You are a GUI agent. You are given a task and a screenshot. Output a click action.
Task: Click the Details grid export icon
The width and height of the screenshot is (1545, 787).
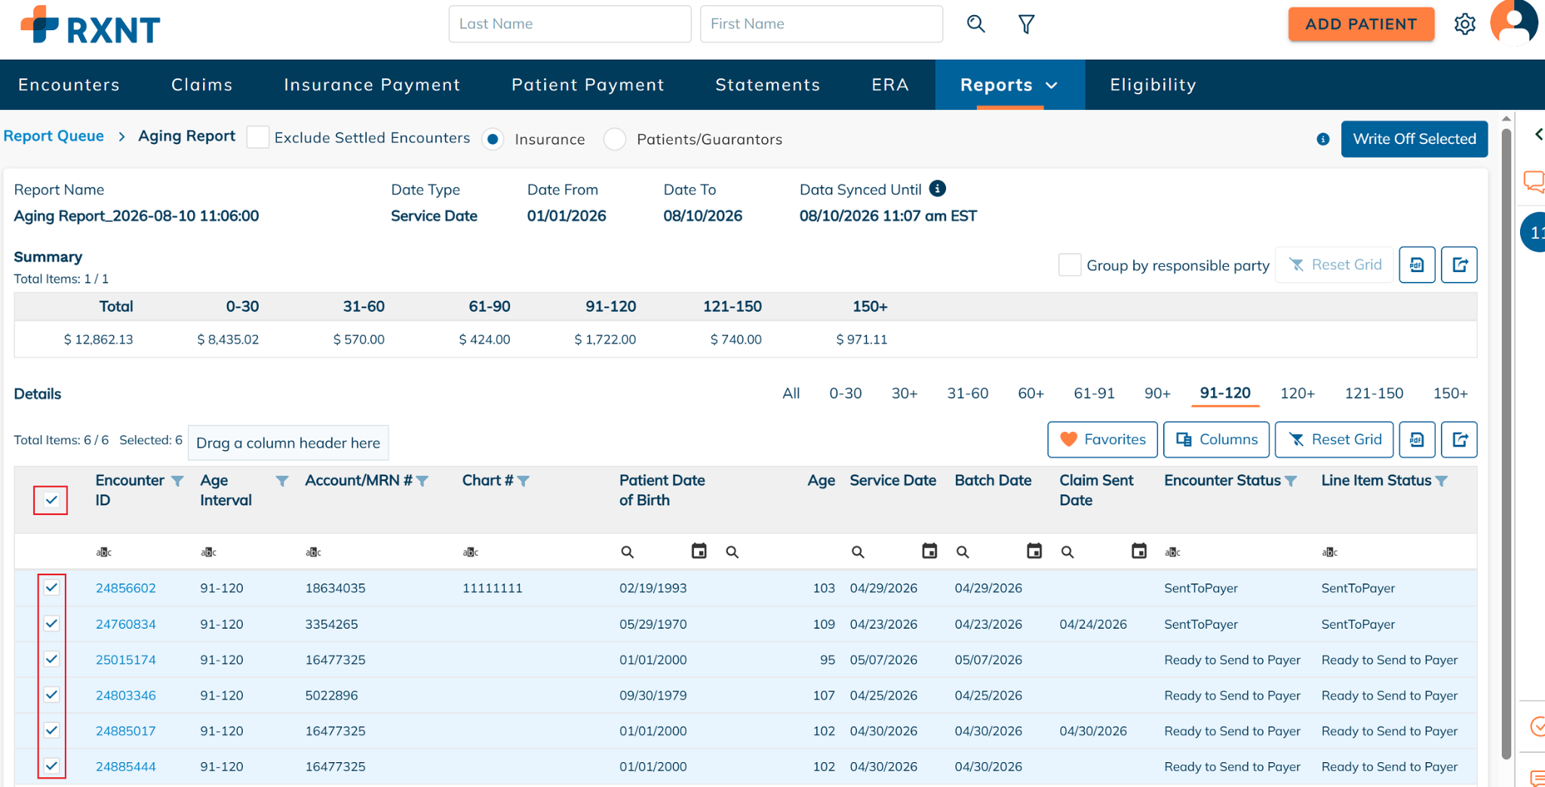(1459, 439)
